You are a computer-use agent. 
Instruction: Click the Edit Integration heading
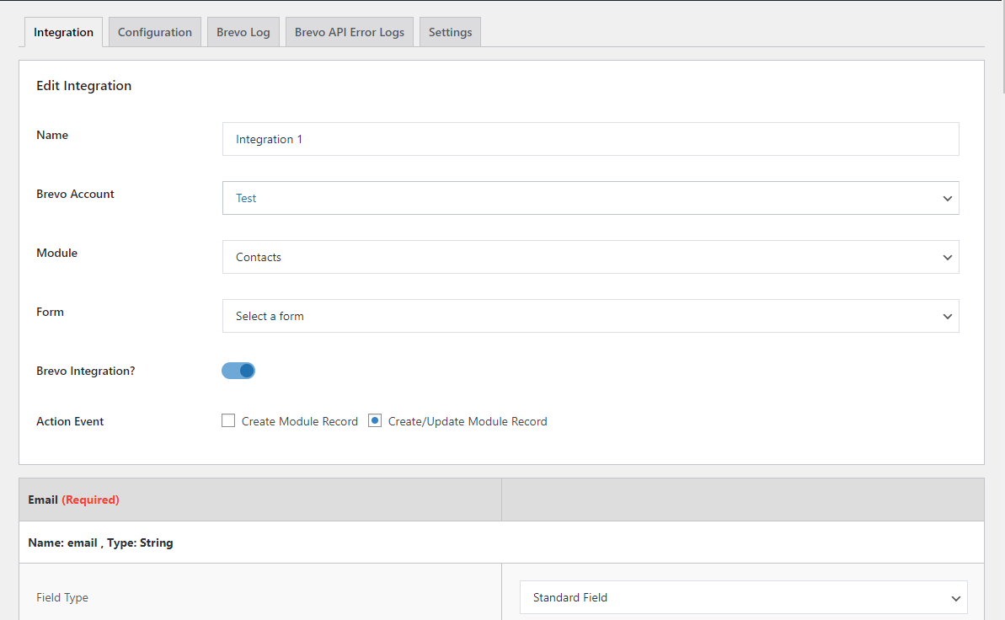tap(84, 86)
